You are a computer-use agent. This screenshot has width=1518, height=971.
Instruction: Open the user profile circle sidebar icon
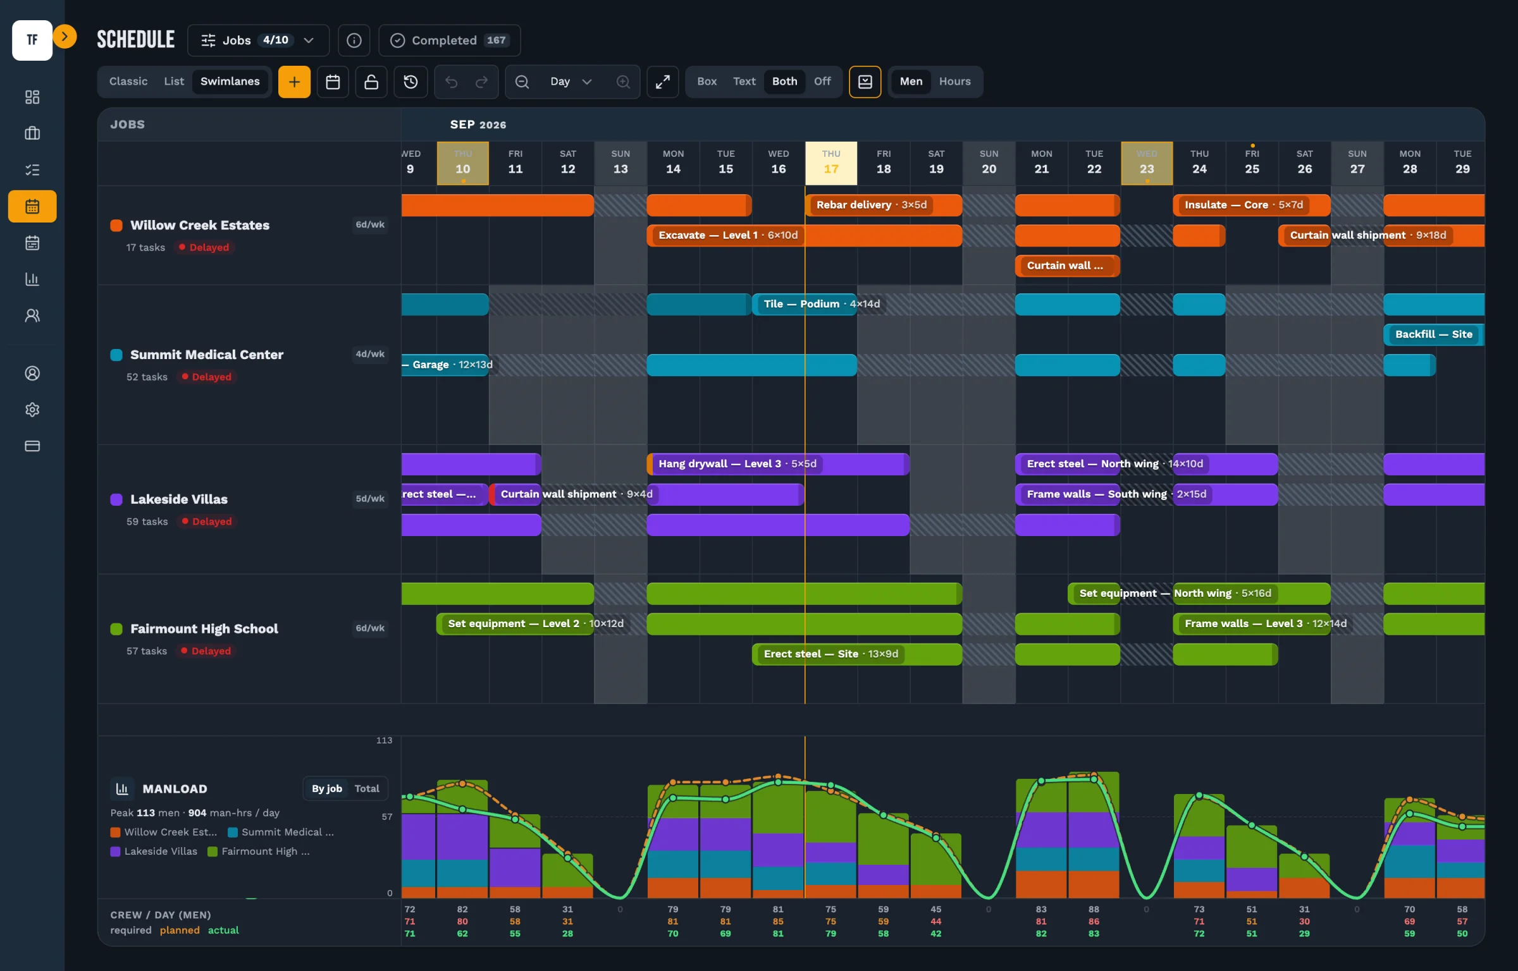pos(32,374)
